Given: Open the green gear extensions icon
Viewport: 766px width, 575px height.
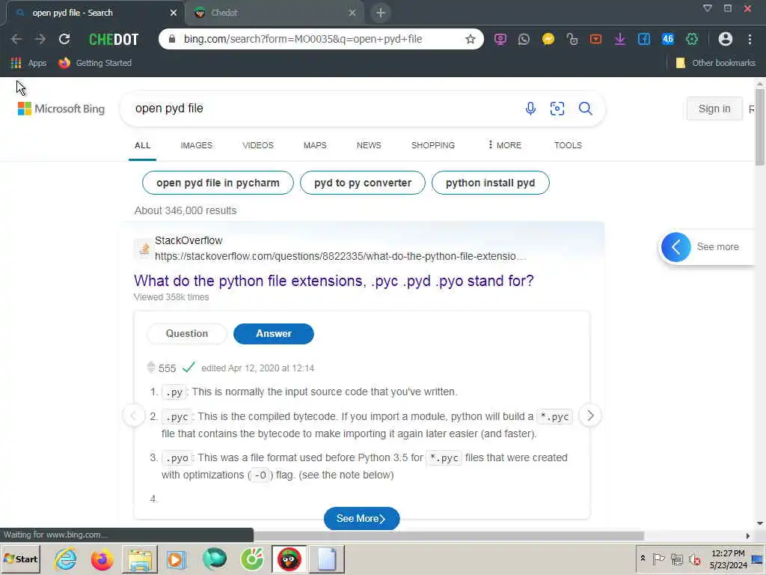Looking at the screenshot, I should (x=692, y=39).
